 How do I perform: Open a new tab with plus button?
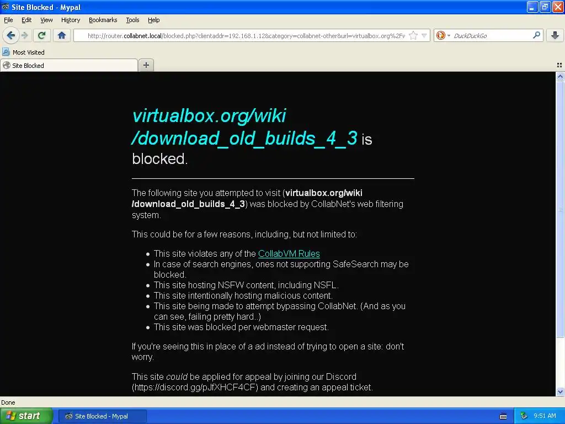pyautogui.click(x=146, y=65)
